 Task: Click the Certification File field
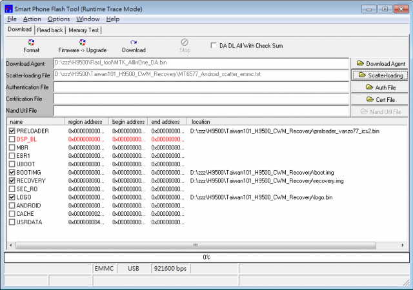coord(201,99)
